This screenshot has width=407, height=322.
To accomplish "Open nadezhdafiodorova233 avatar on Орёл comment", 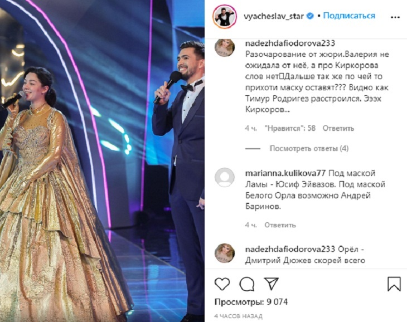I will [225, 253].
